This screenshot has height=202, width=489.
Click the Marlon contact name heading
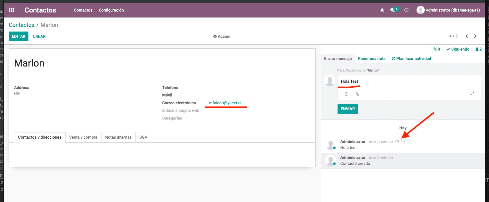29,63
